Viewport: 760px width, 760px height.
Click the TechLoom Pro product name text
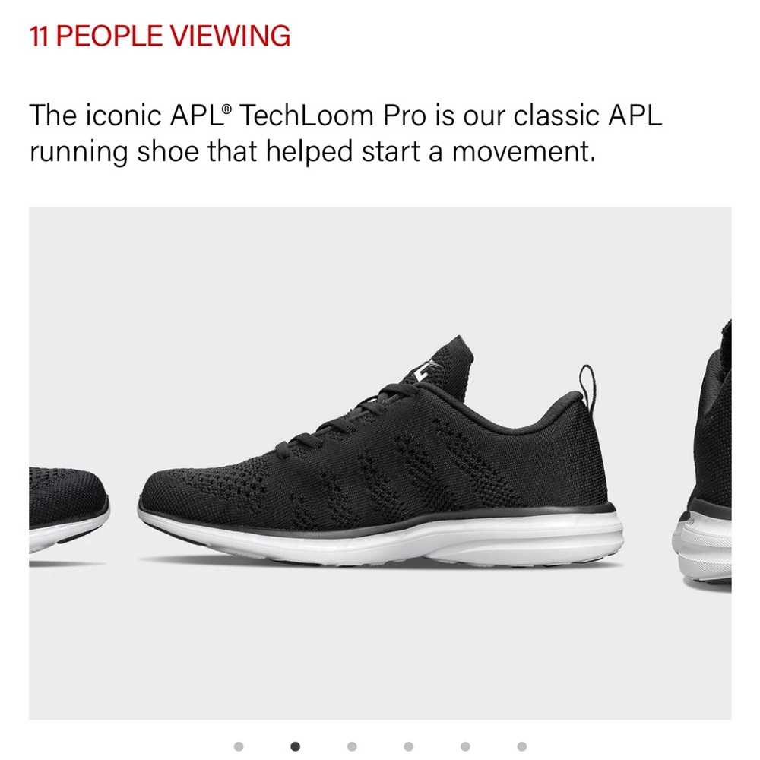click(333, 116)
